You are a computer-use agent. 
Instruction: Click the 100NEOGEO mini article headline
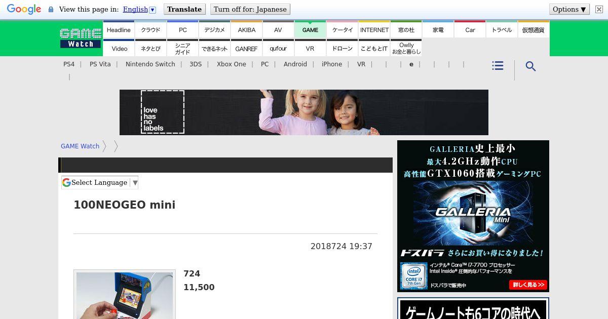pyautogui.click(x=125, y=205)
